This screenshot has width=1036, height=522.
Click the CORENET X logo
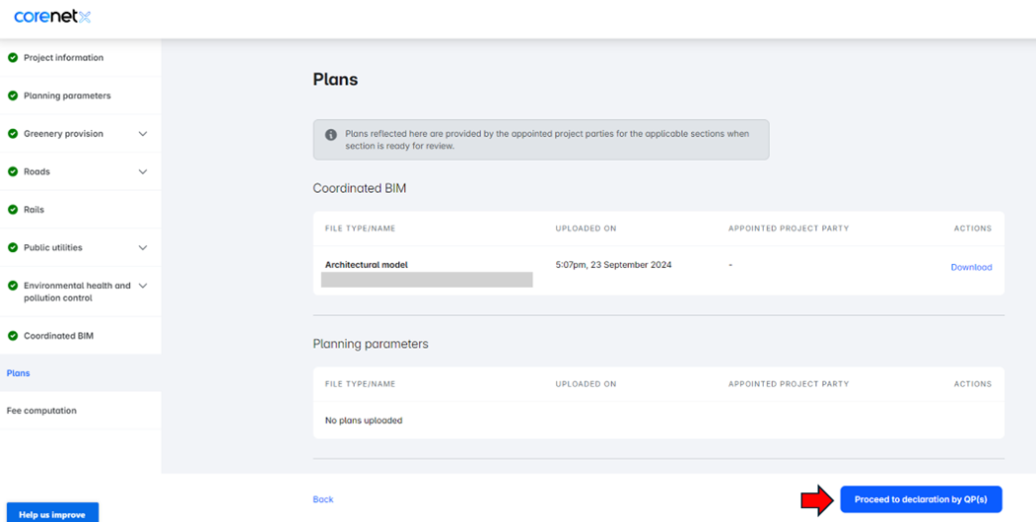52,17
